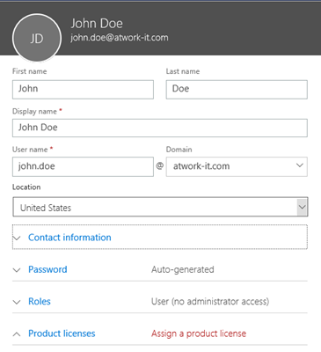
Task: Click the red Assign a product license text
Action: (x=199, y=334)
